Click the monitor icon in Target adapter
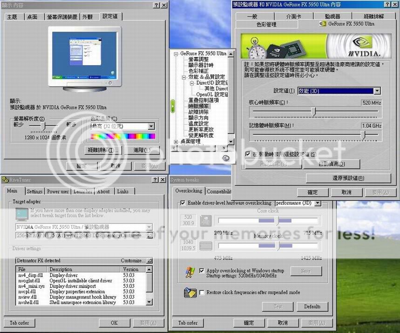This screenshot has height=333, width=400. coord(21,214)
